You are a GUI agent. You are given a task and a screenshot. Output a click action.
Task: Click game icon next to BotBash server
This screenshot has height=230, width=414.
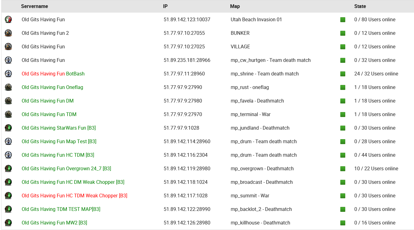[x=8, y=74]
